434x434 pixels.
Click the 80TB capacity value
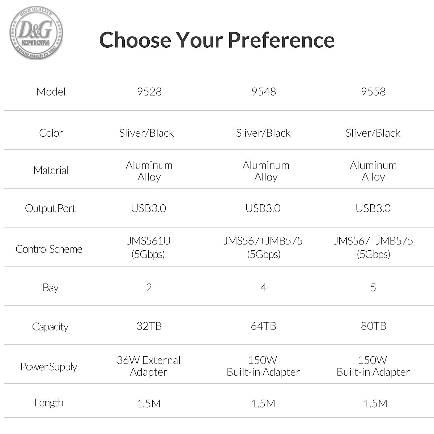[373, 326]
